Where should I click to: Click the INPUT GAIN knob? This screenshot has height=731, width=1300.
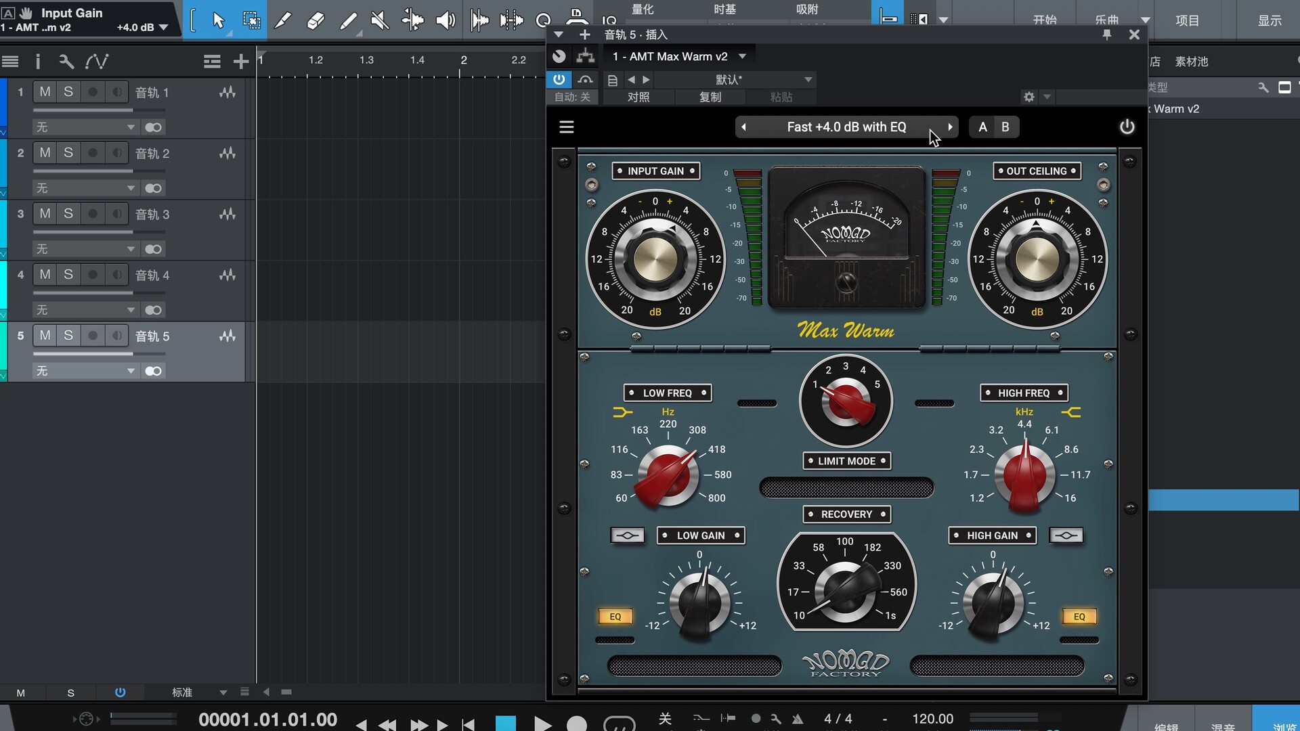[x=655, y=259]
